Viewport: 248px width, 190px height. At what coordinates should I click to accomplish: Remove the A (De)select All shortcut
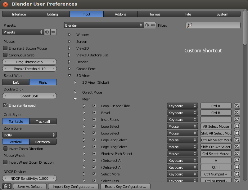[x=237, y=160]
